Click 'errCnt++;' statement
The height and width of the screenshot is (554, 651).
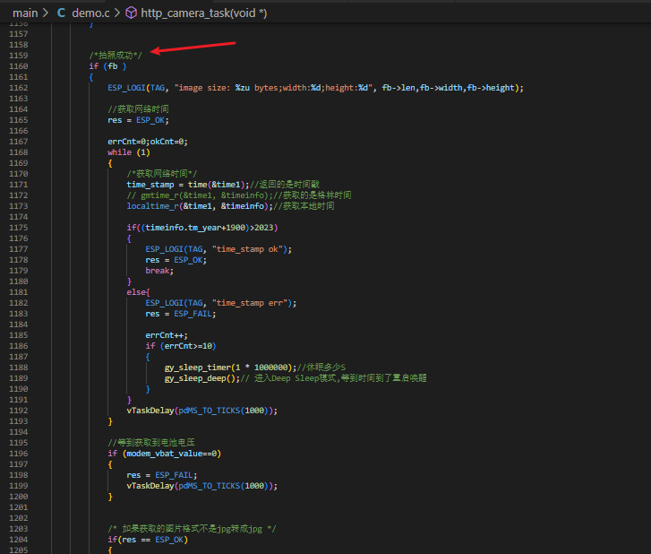[x=167, y=335]
